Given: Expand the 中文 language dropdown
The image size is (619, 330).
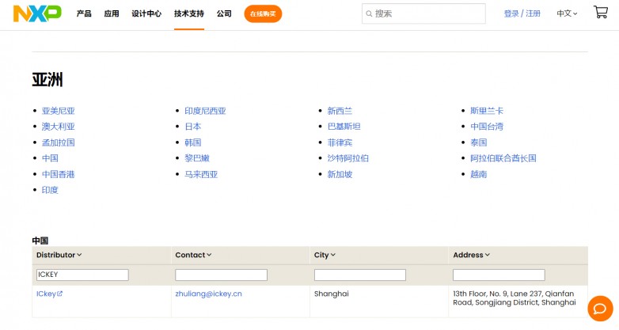Looking at the screenshot, I should coord(567,13).
